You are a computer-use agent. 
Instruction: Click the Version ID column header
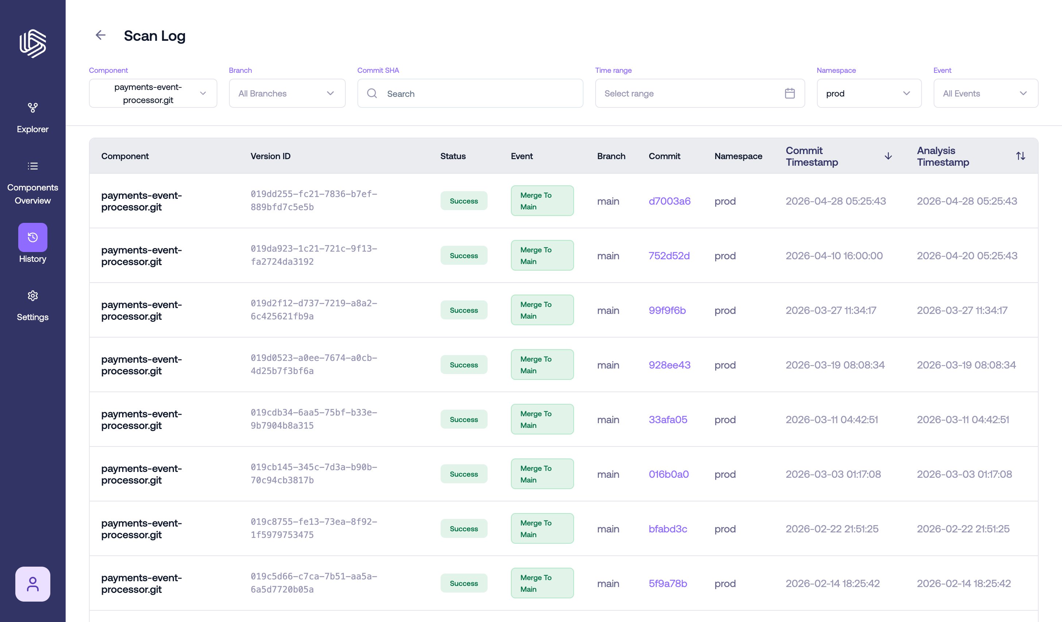tap(270, 156)
